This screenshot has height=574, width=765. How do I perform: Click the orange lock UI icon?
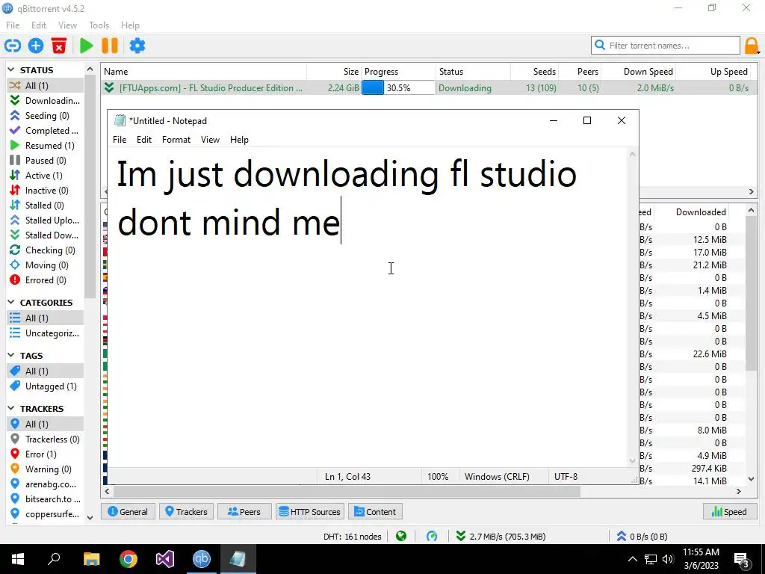[x=752, y=46]
